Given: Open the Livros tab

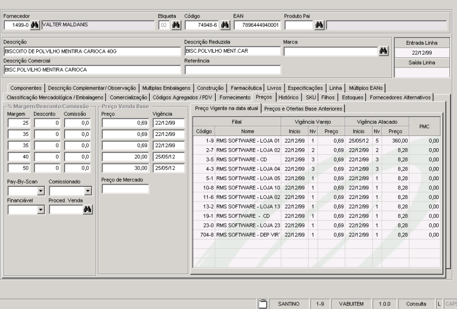Looking at the screenshot, I should click(274, 88).
